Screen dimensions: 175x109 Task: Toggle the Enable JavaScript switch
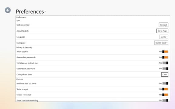165,95
